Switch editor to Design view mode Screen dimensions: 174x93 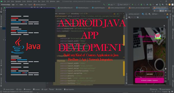(x=168, y=11)
